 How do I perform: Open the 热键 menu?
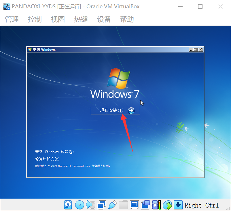(81, 19)
